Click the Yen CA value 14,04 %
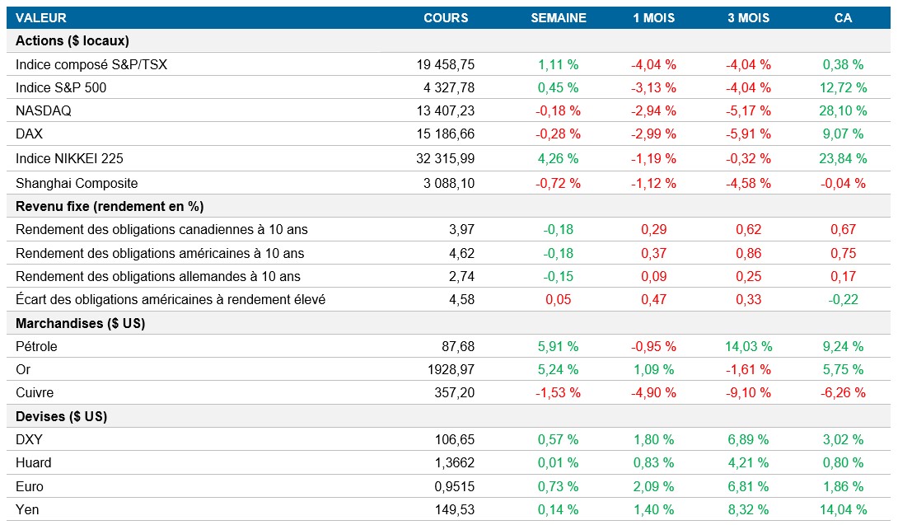Image resolution: width=898 pixels, height=525 pixels. tap(843, 509)
